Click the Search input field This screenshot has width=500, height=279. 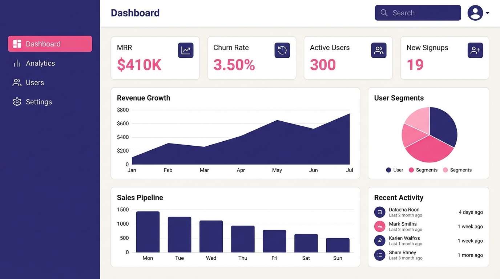[x=418, y=12]
